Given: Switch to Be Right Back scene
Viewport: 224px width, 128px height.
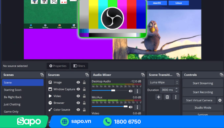Looking at the screenshot, I should [x=23, y=97].
